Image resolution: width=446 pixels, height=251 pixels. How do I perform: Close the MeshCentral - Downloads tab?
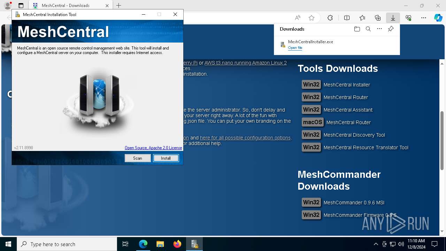tap(107, 6)
